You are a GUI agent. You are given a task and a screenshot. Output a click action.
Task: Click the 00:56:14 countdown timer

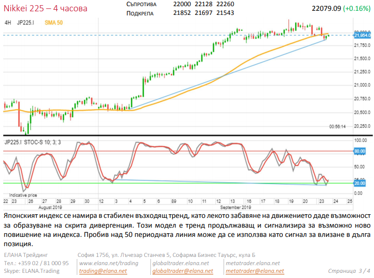(x=337, y=126)
